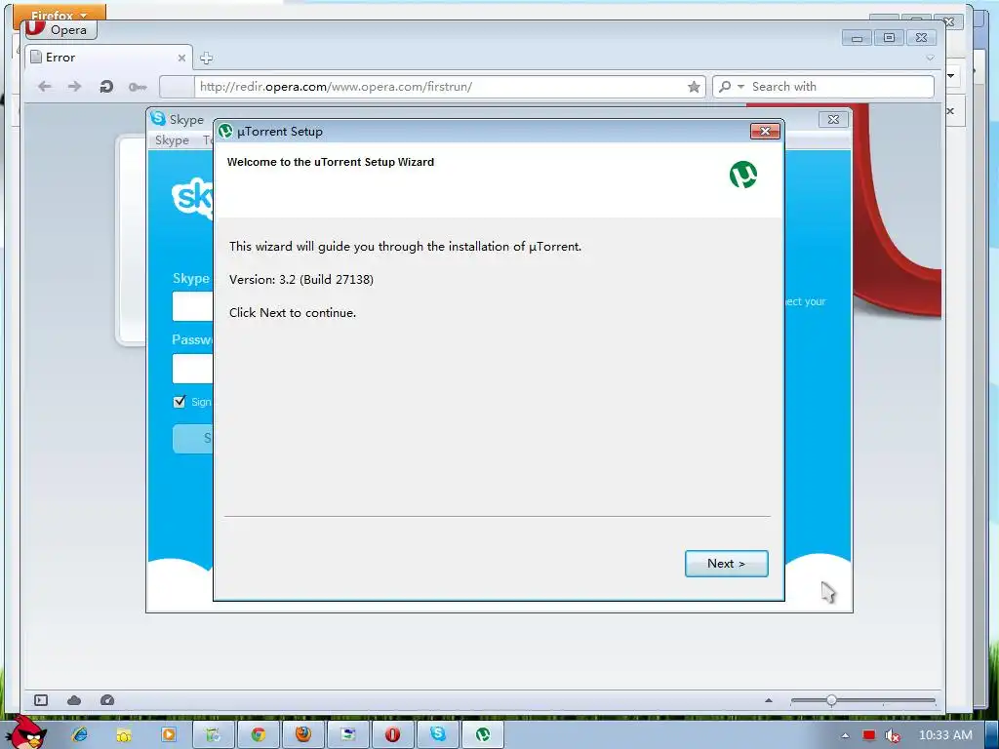Close the Error tab in Opera
The image size is (999, 749).
[x=181, y=58]
